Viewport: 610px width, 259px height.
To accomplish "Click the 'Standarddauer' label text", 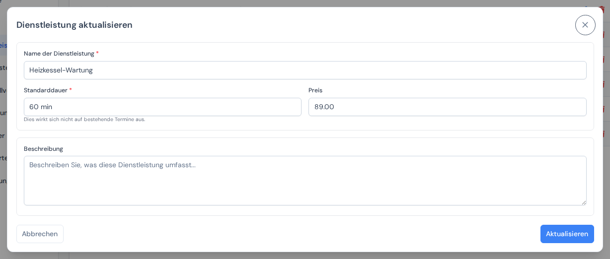I will point(46,90).
